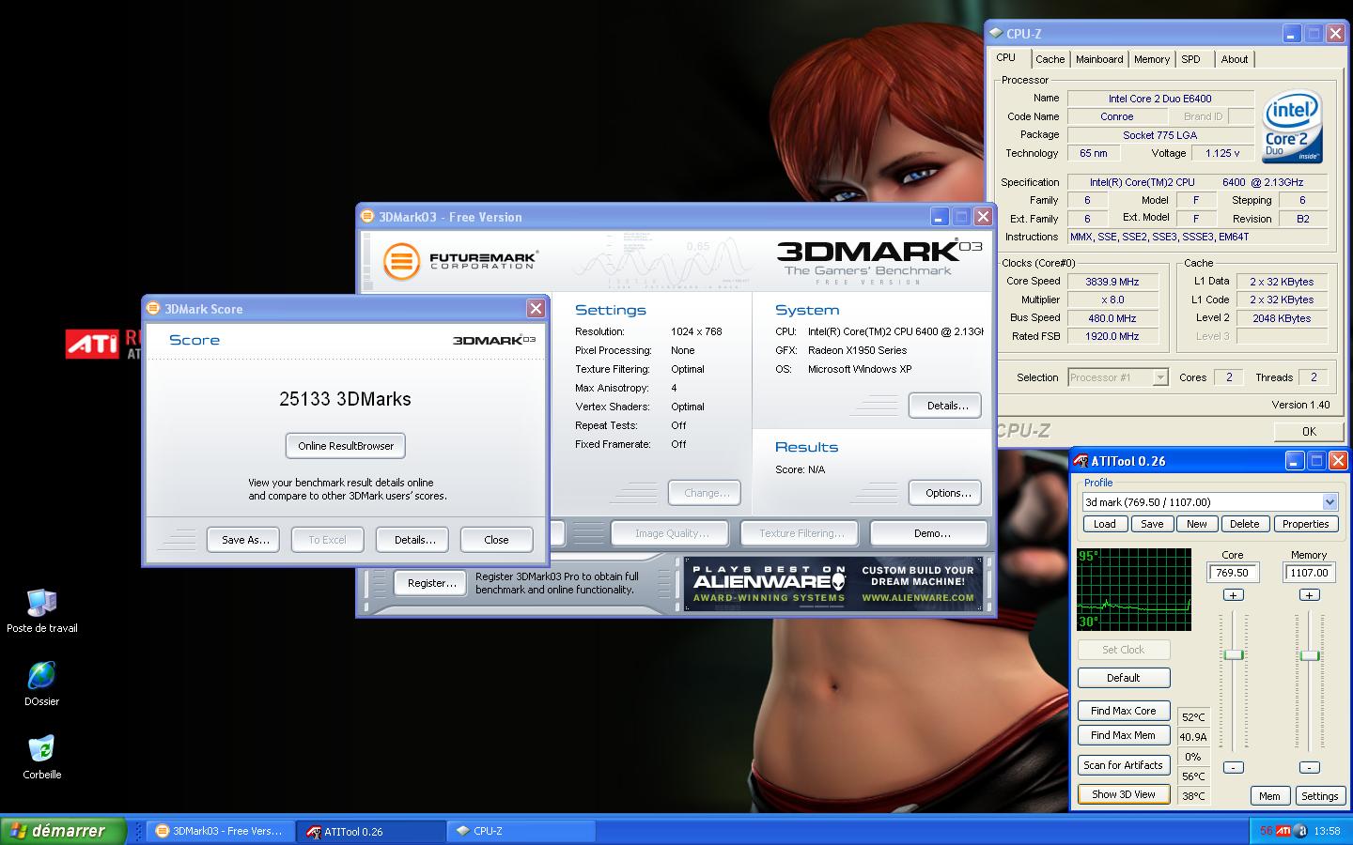This screenshot has height=845, width=1353.
Task: Click OK in CPU-Z
Action: (x=1309, y=431)
